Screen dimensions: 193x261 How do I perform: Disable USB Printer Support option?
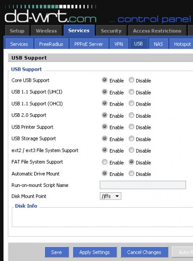[131, 127]
